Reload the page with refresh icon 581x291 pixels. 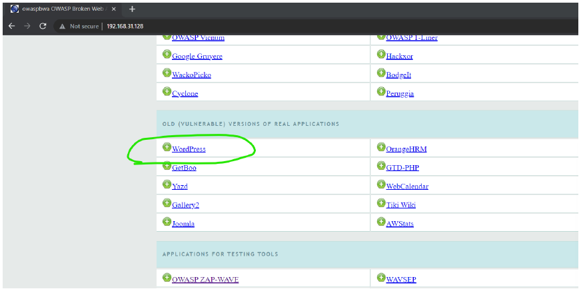point(43,26)
